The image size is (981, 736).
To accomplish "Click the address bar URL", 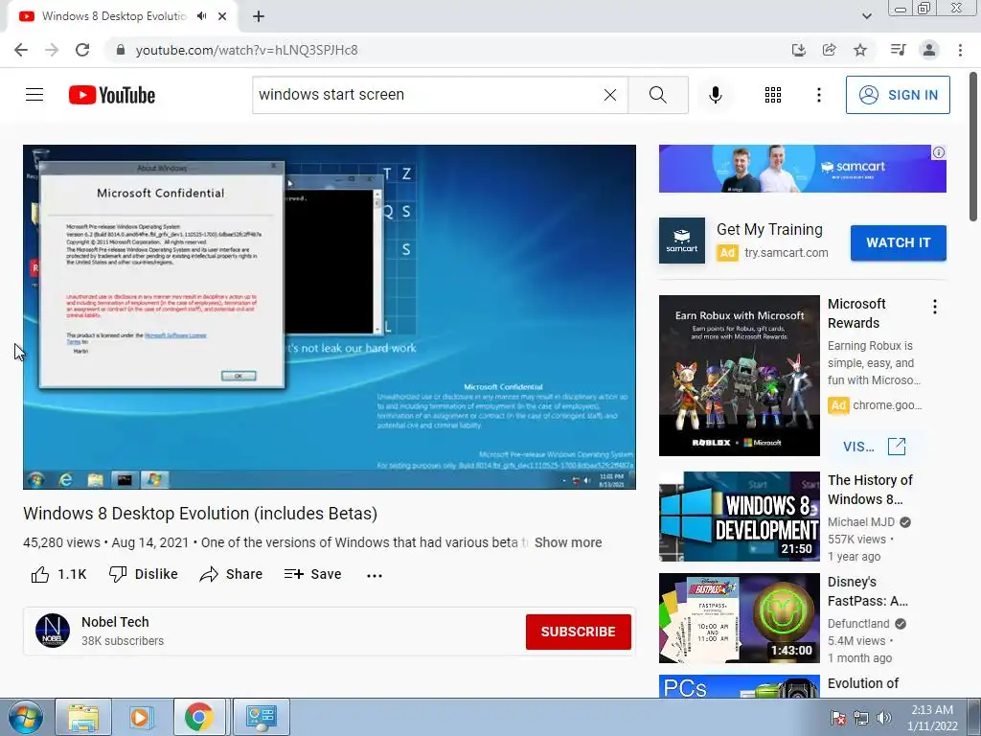I will coord(246,50).
